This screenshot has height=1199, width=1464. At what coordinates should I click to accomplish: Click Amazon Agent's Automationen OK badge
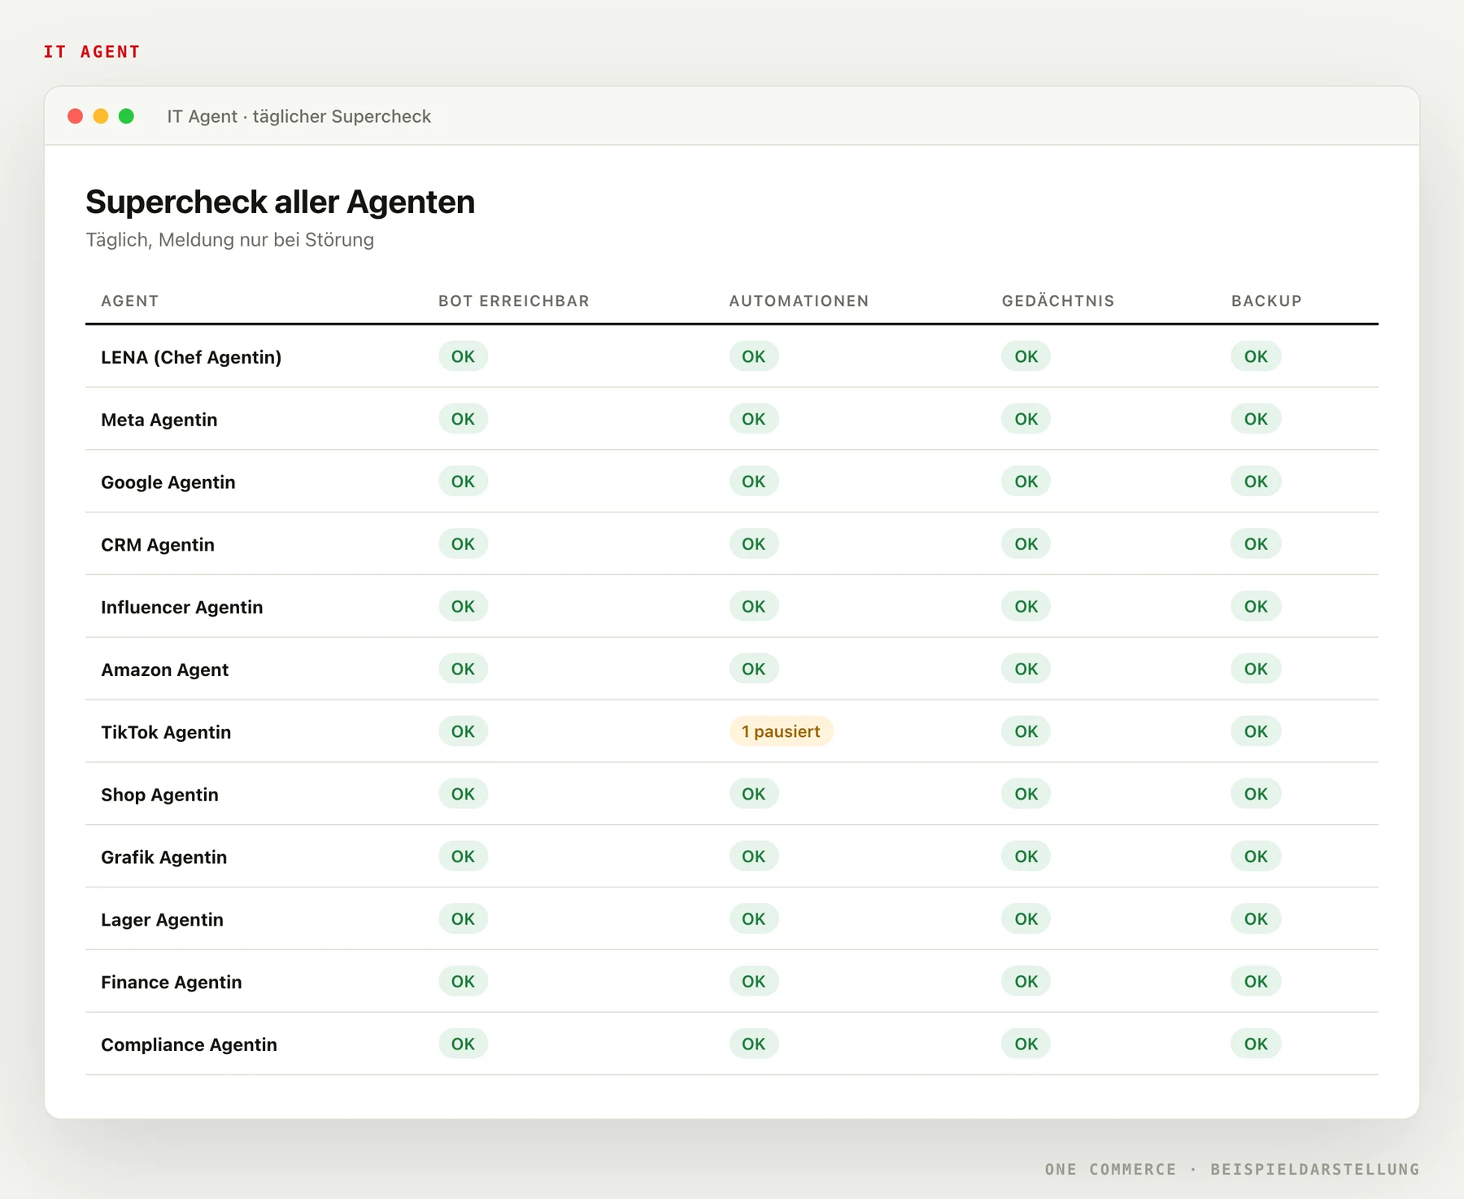(x=754, y=669)
